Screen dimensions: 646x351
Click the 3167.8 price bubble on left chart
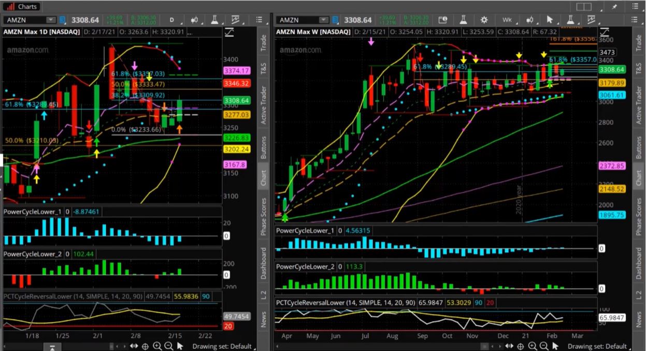236,165
